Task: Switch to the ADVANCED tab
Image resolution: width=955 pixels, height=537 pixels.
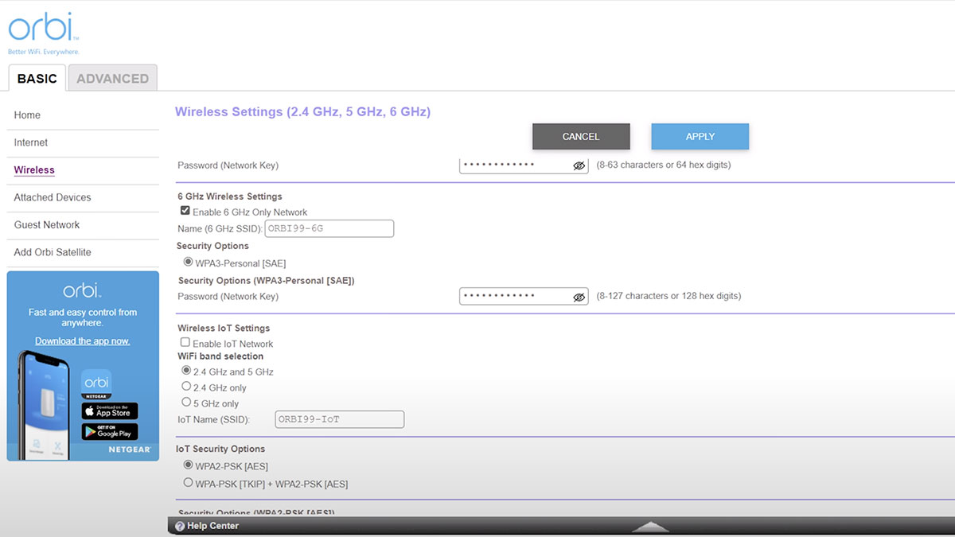Action: (x=112, y=78)
